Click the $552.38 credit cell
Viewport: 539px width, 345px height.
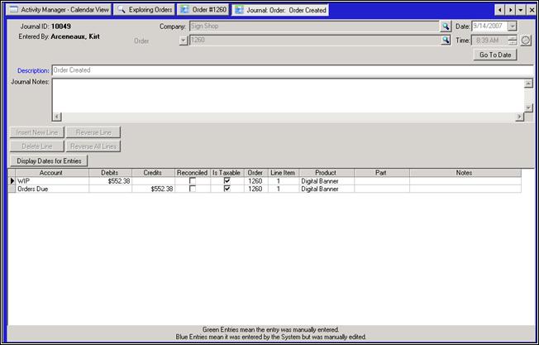coord(153,189)
